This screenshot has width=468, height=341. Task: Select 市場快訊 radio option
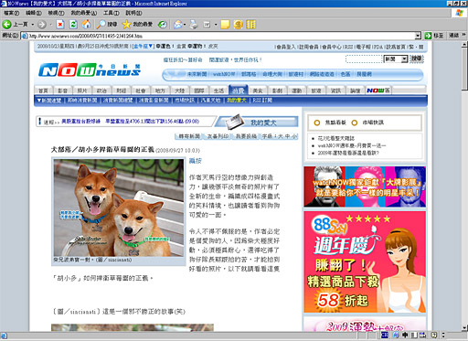coord(354,123)
